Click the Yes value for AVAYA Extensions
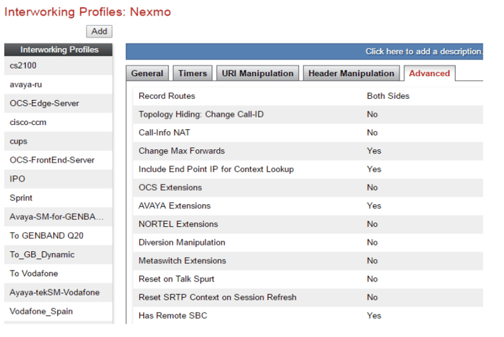The width and height of the screenshot is (504, 337). [374, 206]
